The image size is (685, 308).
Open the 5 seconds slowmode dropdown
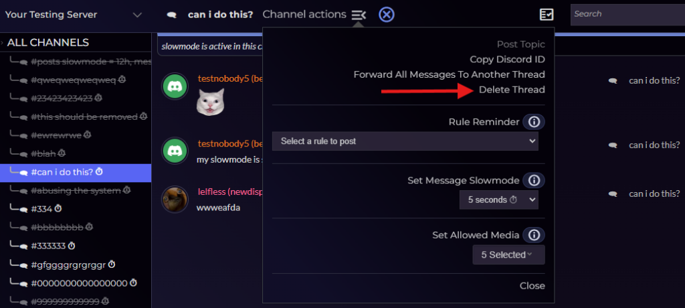498,200
